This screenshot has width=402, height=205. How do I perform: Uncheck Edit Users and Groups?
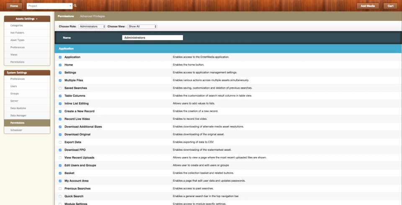pyautogui.click(x=60, y=165)
